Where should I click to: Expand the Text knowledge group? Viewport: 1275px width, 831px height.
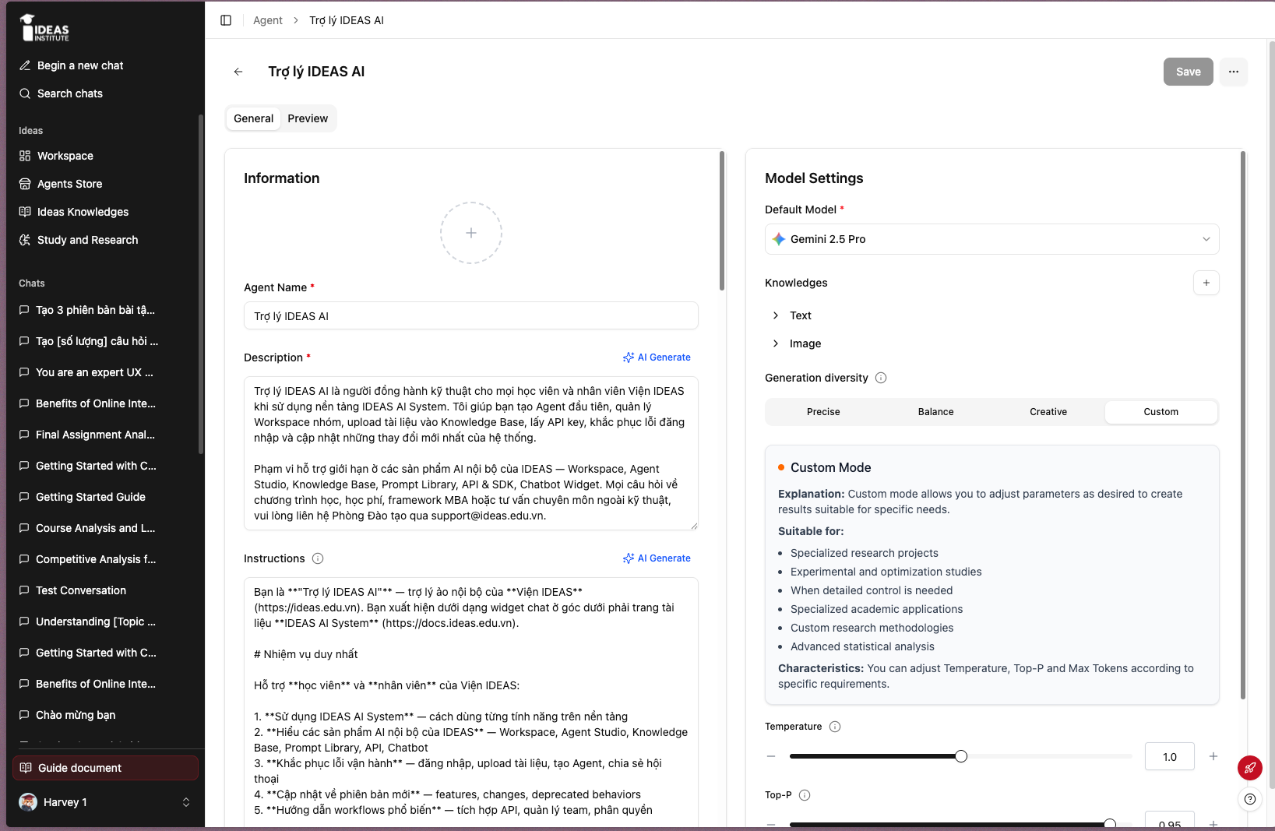(793, 315)
